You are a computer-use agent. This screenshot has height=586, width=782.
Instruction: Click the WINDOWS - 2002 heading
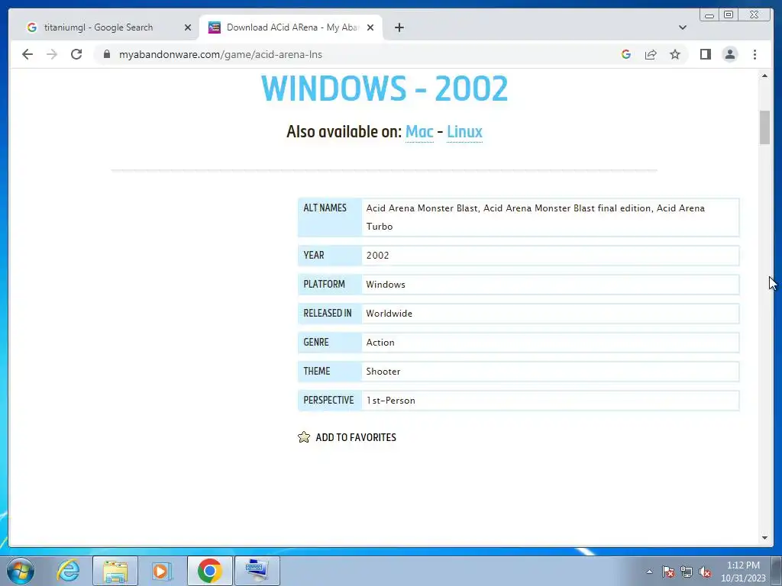pos(385,89)
